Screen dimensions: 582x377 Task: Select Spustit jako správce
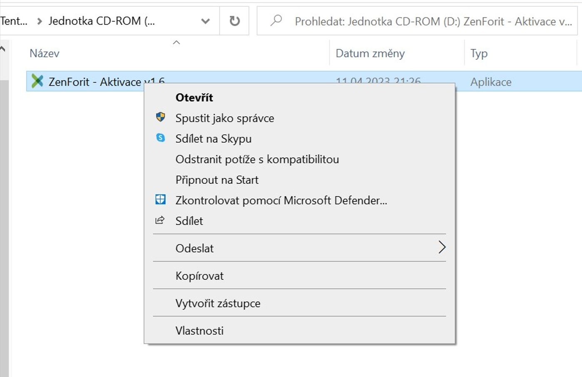[x=300, y=118]
